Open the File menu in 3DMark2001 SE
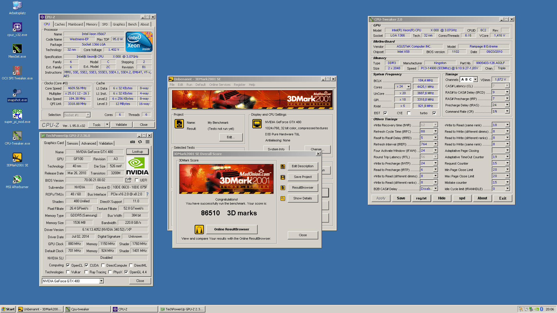Viewport: 557px width, 313px height. pyautogui.click(x=172, y=85)
